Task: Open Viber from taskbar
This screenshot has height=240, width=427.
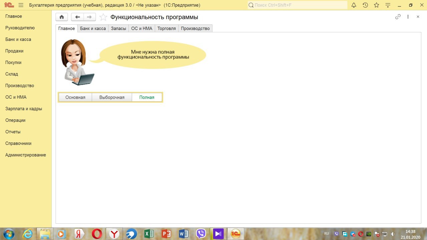Action: point(201,234)
